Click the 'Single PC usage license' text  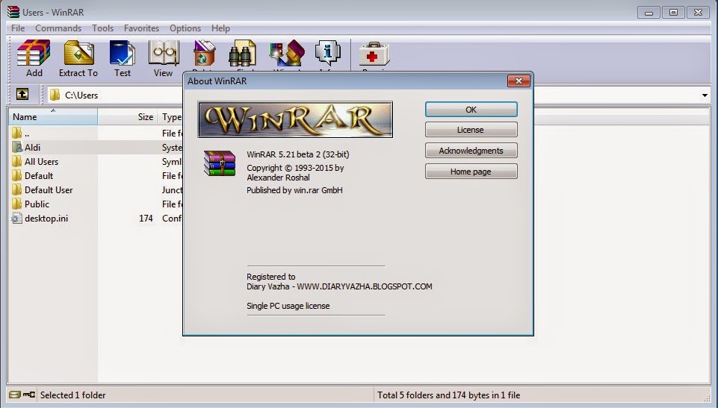288,306
